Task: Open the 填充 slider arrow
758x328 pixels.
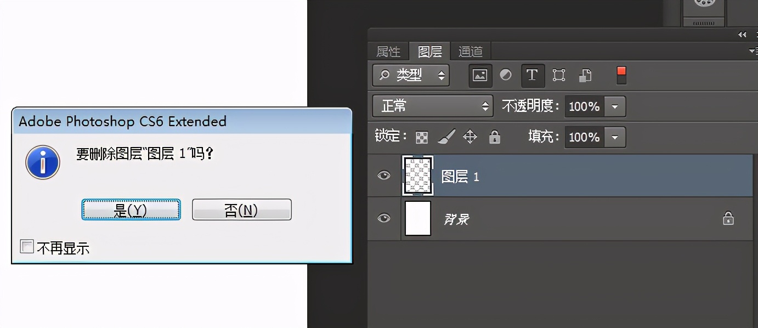Action: point(615,137)
